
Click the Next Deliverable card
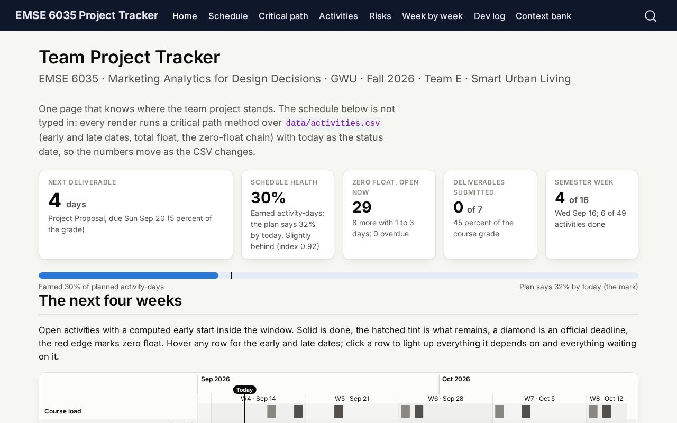(x=136, y=215)
